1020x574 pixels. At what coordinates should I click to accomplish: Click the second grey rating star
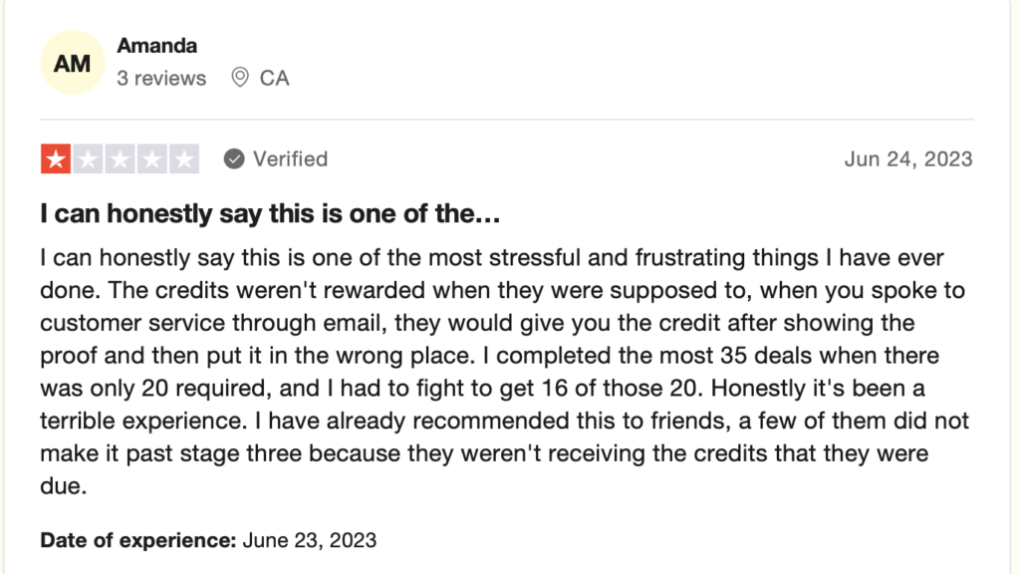pyautogui.click(x=88, y=158)
